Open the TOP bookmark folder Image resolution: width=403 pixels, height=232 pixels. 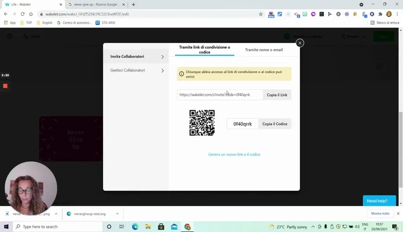[x=26, y=23]
